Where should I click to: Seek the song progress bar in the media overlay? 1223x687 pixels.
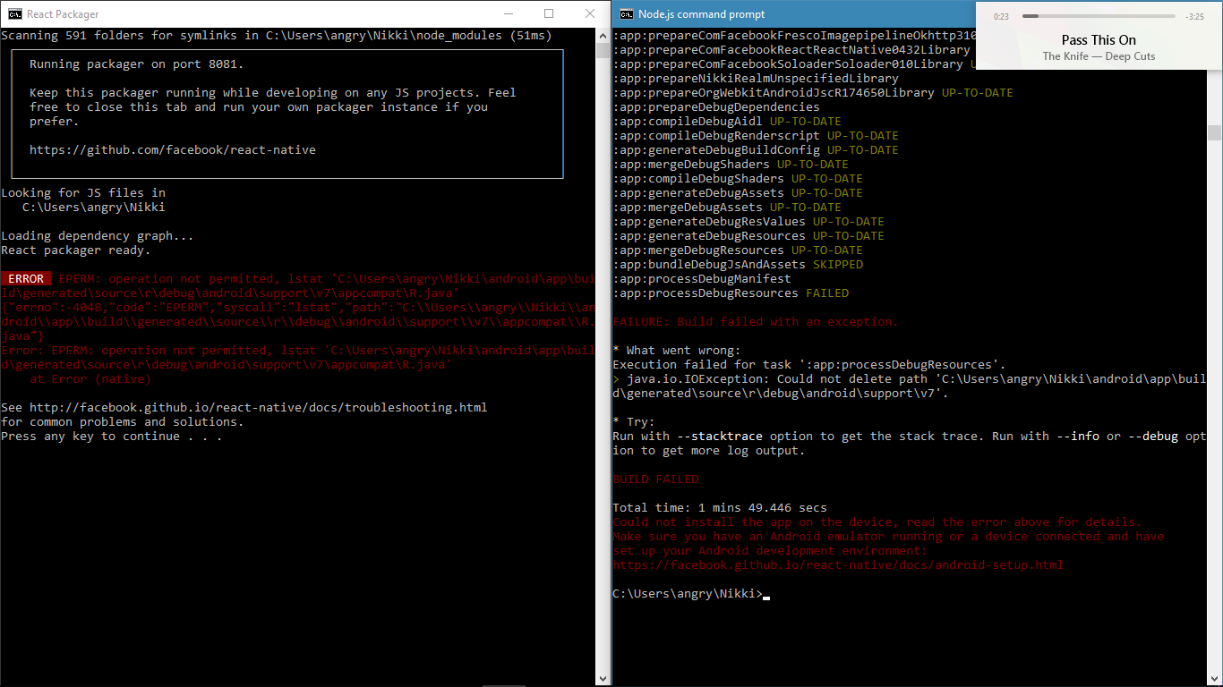coord(1099,16)
